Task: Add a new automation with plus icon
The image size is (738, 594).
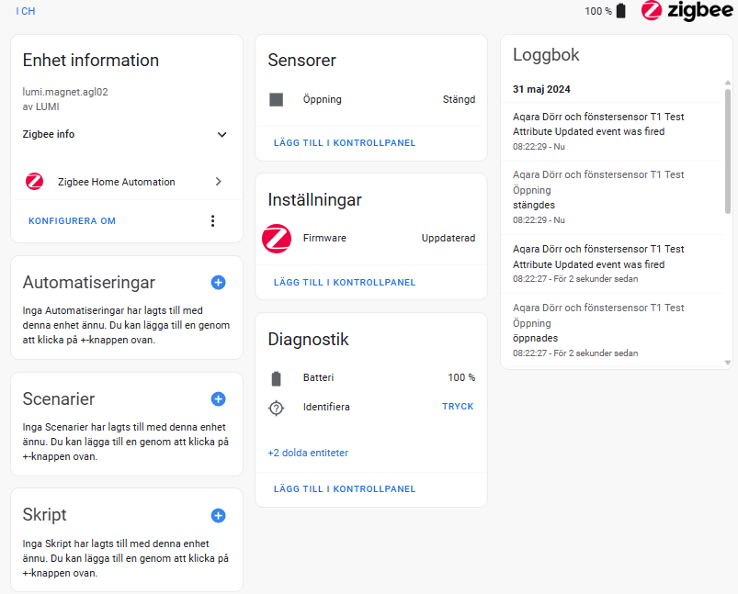Action: click(218, 282)
